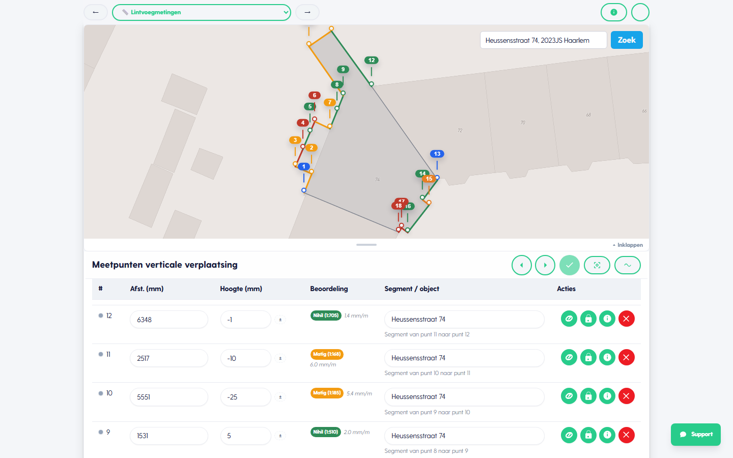The height and width of the screenshot is (458, 733).
Task: Toggle the plus/minus sign for row 10 height
Action: [280, 397]
